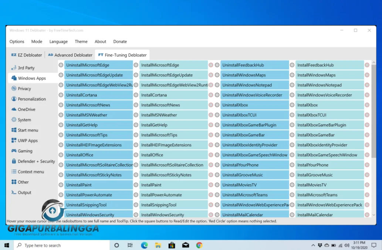Click the scrollbar down arrow
This screenshot has height=250, width=382.
[x=374, y=215]
